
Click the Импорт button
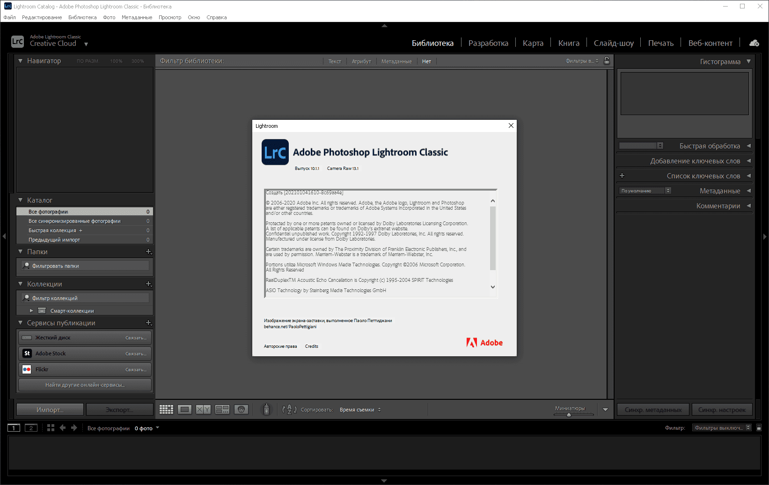pos(50,410)
